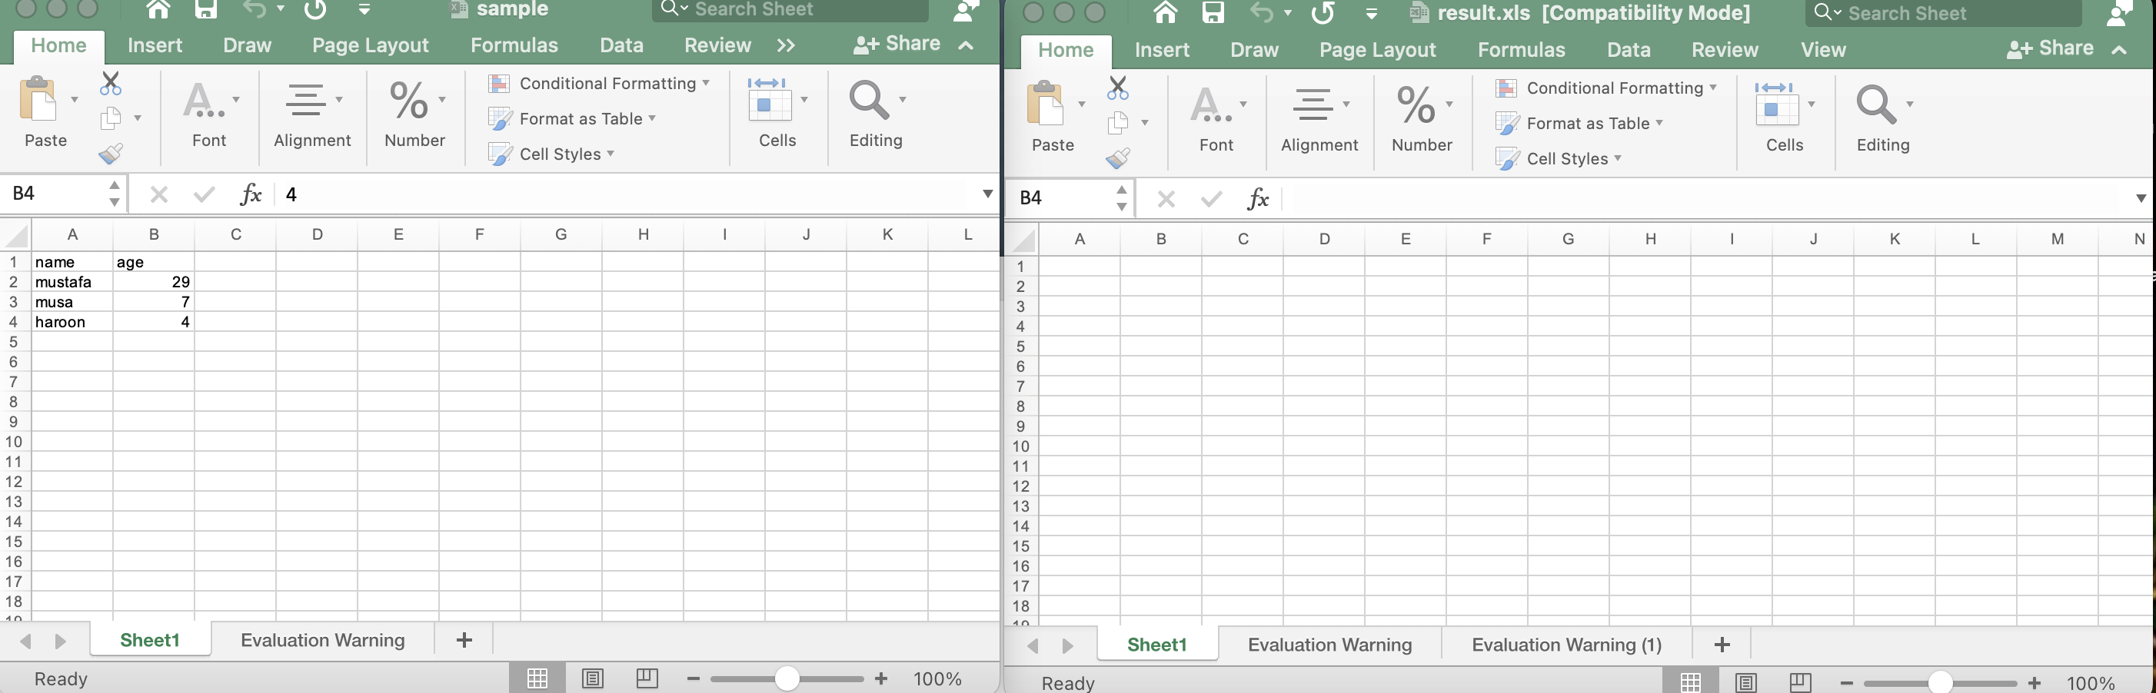Select the Format Painter icon

111,153
